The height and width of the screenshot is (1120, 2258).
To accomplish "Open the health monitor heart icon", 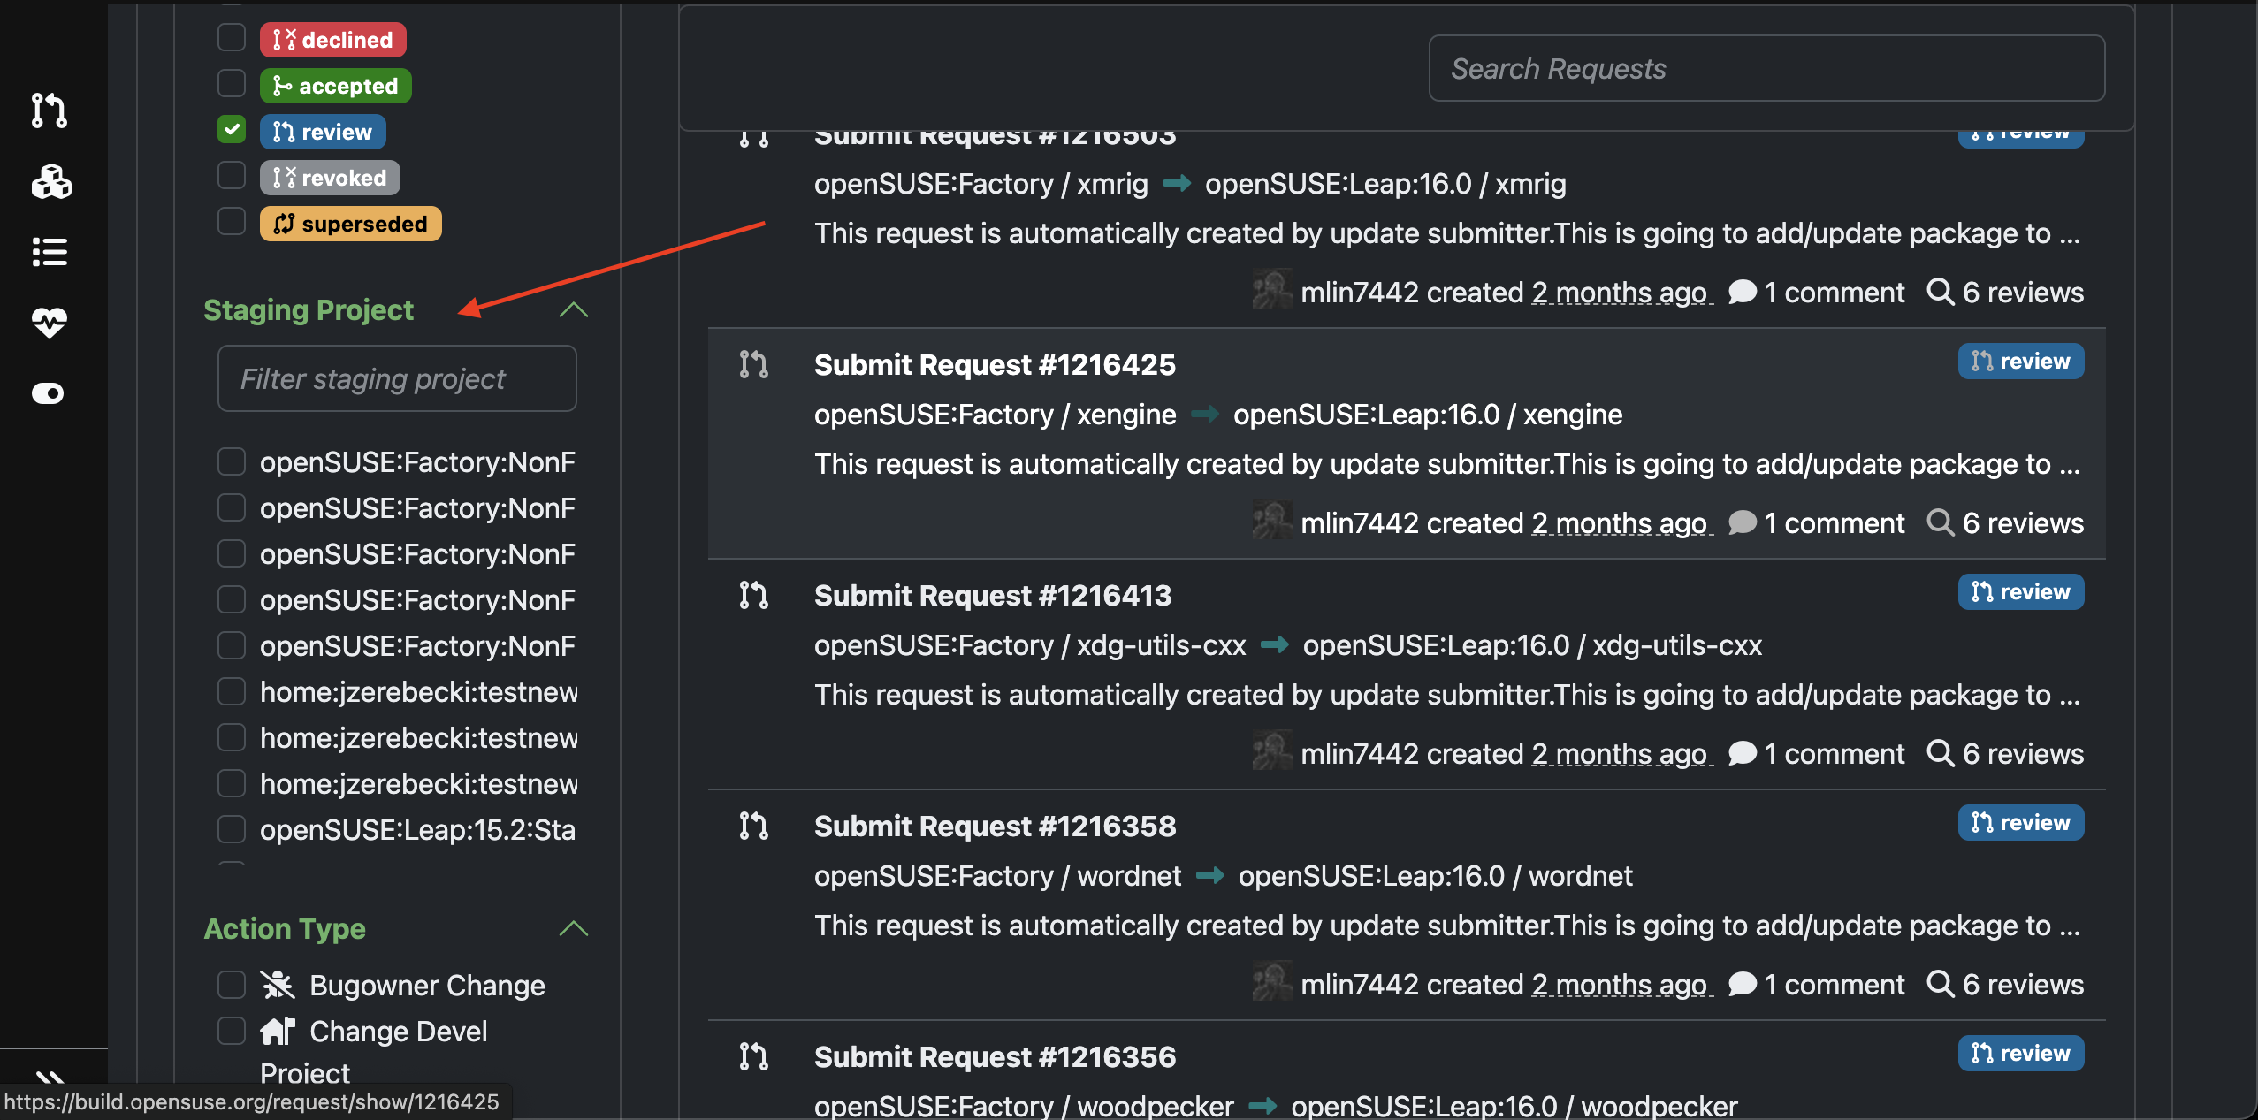I will [49, 324].
